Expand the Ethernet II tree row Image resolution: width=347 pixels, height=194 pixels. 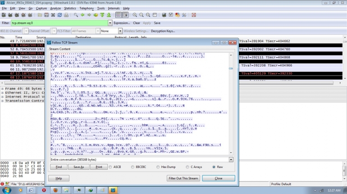tap(2, 93)
